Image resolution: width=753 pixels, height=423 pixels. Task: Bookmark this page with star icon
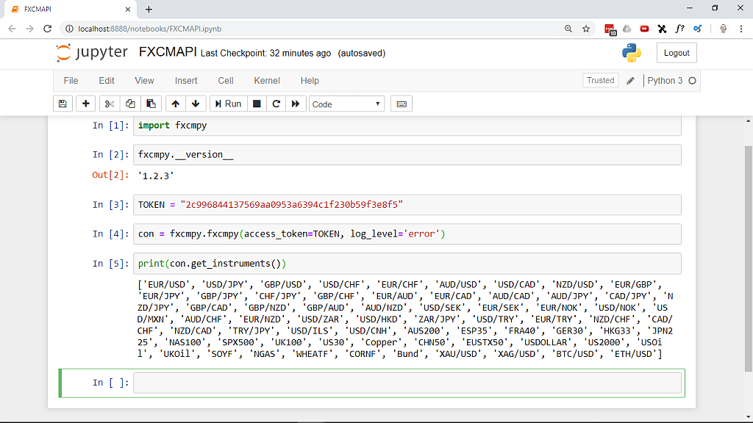(586, 29)
